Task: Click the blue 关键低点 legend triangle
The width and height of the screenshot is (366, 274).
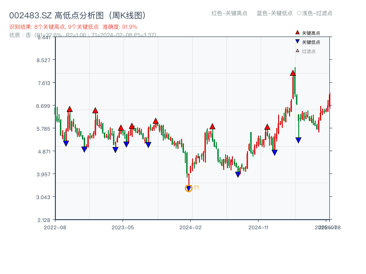Action: click(x=297, y=42)
